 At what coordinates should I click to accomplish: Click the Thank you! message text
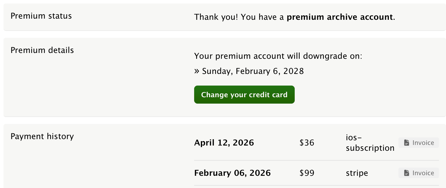(216, 17)
